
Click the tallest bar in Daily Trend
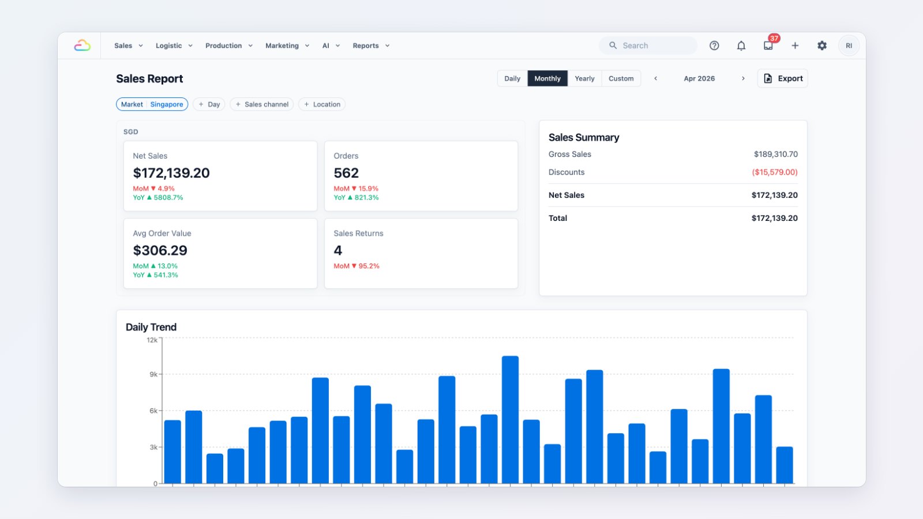510,420
